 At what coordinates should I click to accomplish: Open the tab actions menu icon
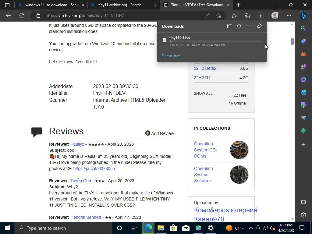point(7,5)
